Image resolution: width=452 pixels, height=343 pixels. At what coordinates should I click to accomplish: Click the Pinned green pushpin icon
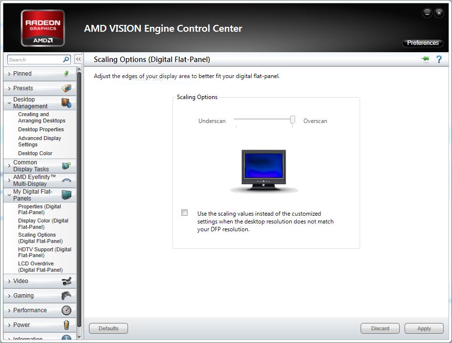pyautogui.click(x=66, y=73)
